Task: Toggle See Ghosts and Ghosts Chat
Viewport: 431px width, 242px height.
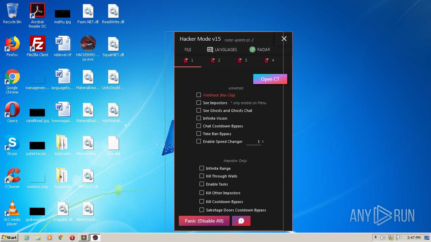Action: point(199,111)
